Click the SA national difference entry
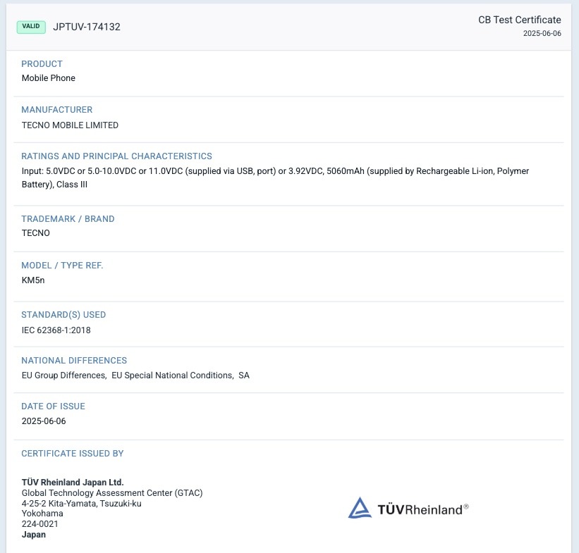Viewport: 579px width, 553px height. [x=244, y=375]
